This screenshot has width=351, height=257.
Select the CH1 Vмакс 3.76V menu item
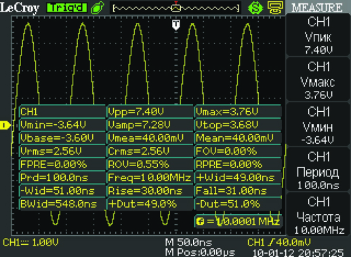coord(318,80)
